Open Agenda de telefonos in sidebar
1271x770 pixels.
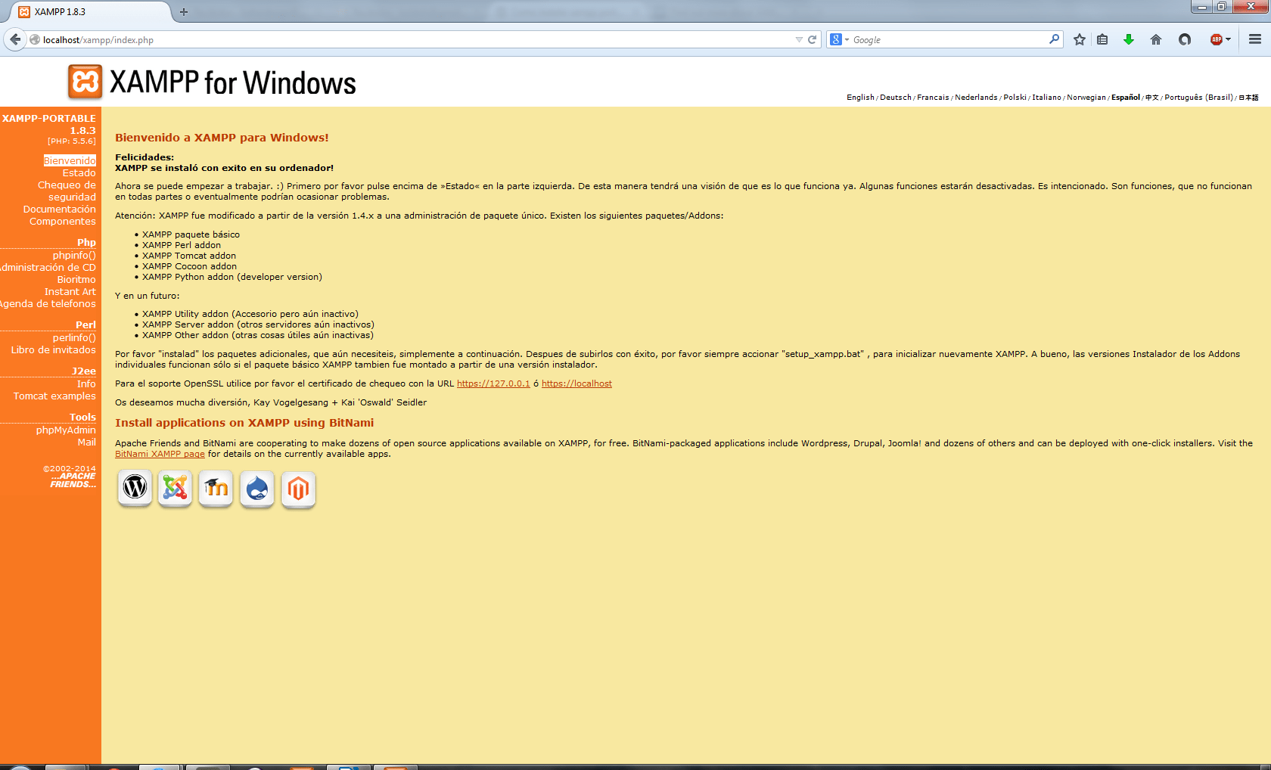(48, 303)
